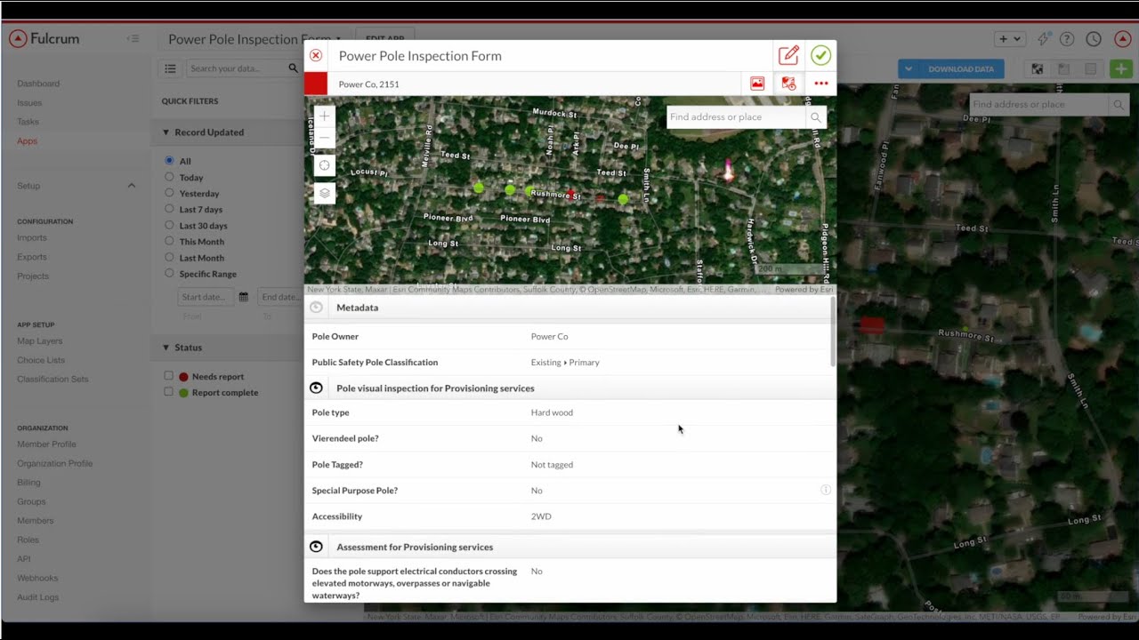
Task: Click the red status swatch beside Power Co, 2151
Action: coord(316,84)
